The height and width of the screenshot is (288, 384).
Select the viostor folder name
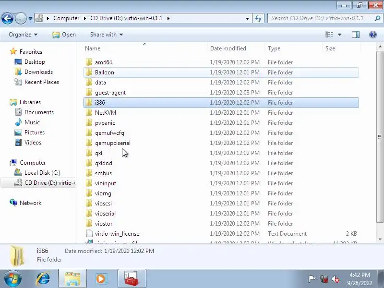104,223
